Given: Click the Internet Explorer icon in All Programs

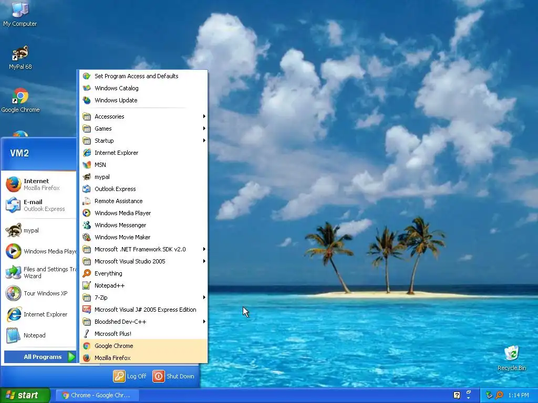Looking at the screenshot, I should (87, 153).
